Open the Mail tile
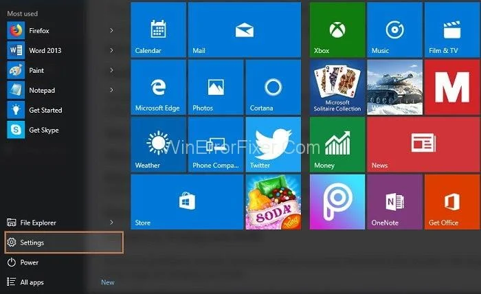Image resolution: width=481 pixels, height=294 pixels. tap(245, 30)
